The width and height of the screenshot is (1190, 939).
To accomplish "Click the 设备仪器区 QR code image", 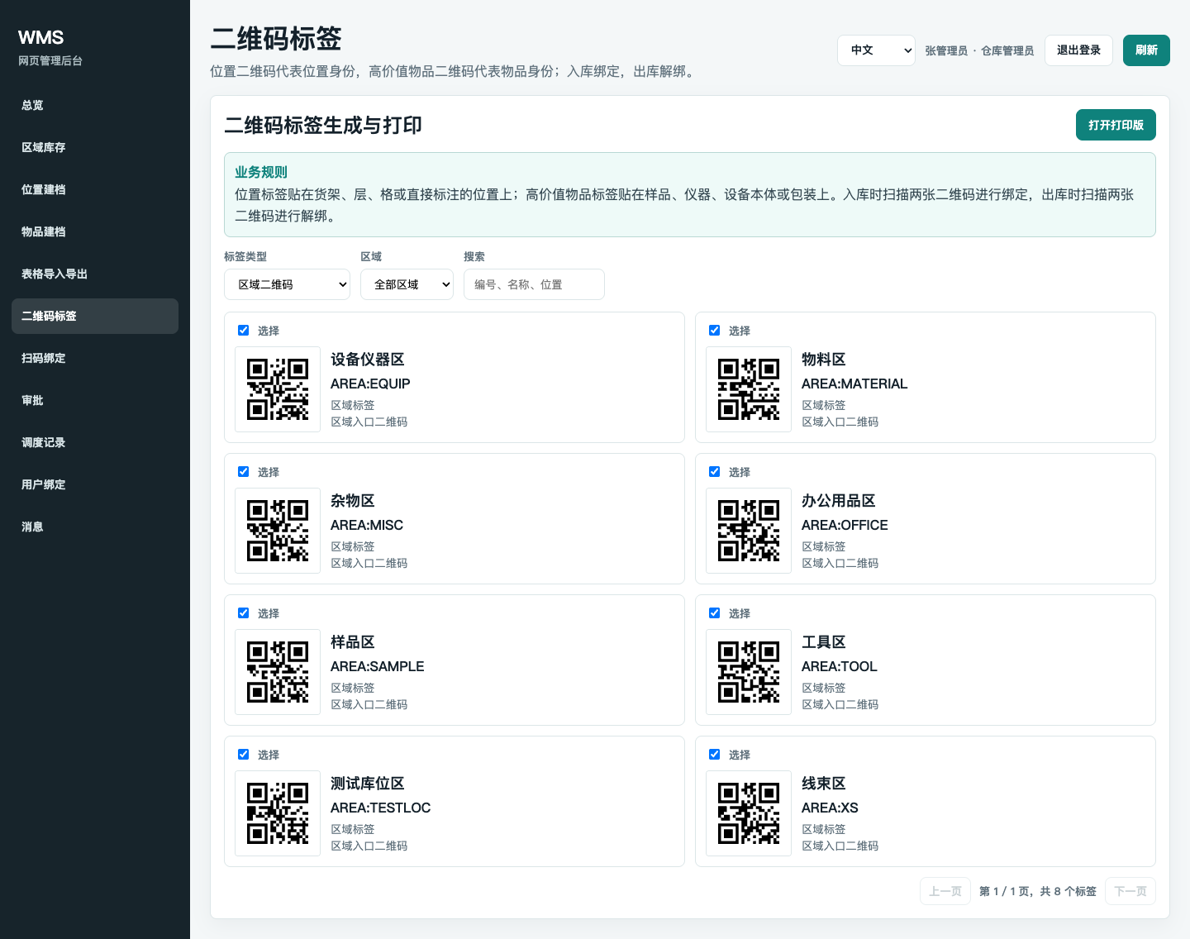I will point(278,389).
